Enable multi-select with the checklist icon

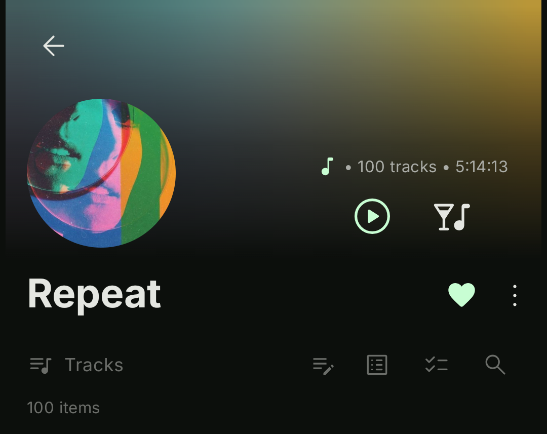click(x=437, y=365)
